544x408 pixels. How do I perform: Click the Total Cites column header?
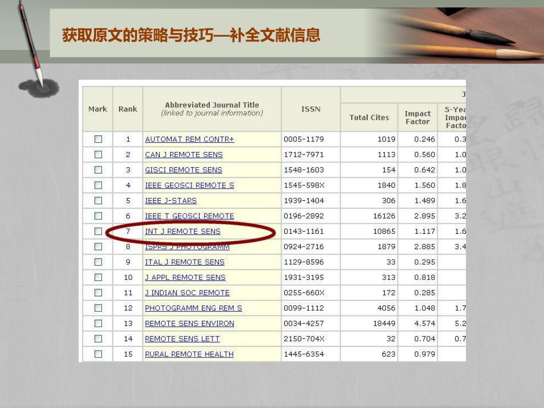pos(369,117)
